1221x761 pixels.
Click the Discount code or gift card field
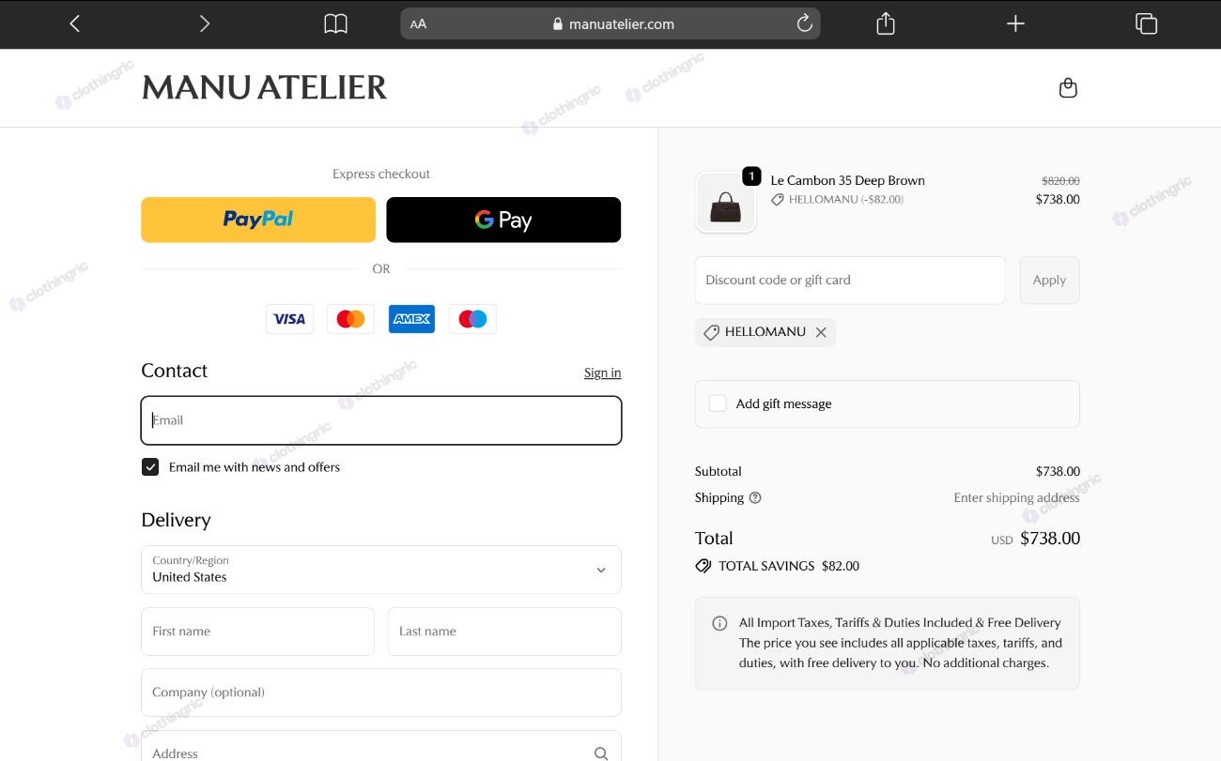click(850, 280)
